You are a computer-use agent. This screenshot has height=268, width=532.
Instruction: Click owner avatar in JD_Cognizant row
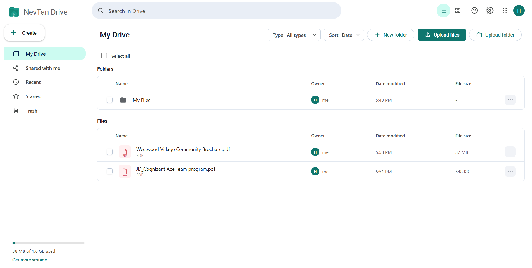tap(315, 171)
